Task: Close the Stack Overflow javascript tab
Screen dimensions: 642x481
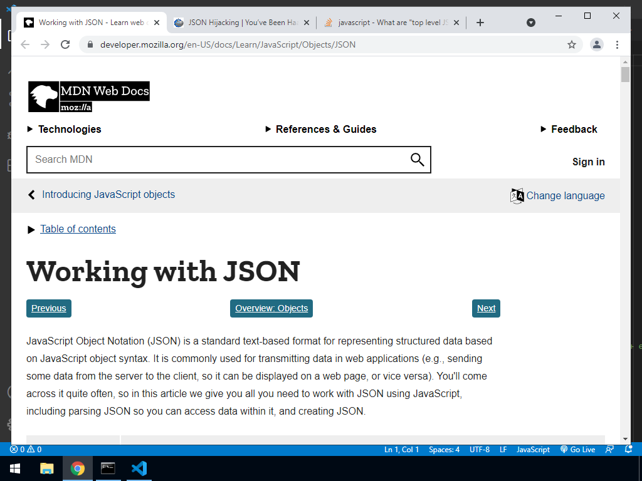Action: tap(456, 23)
